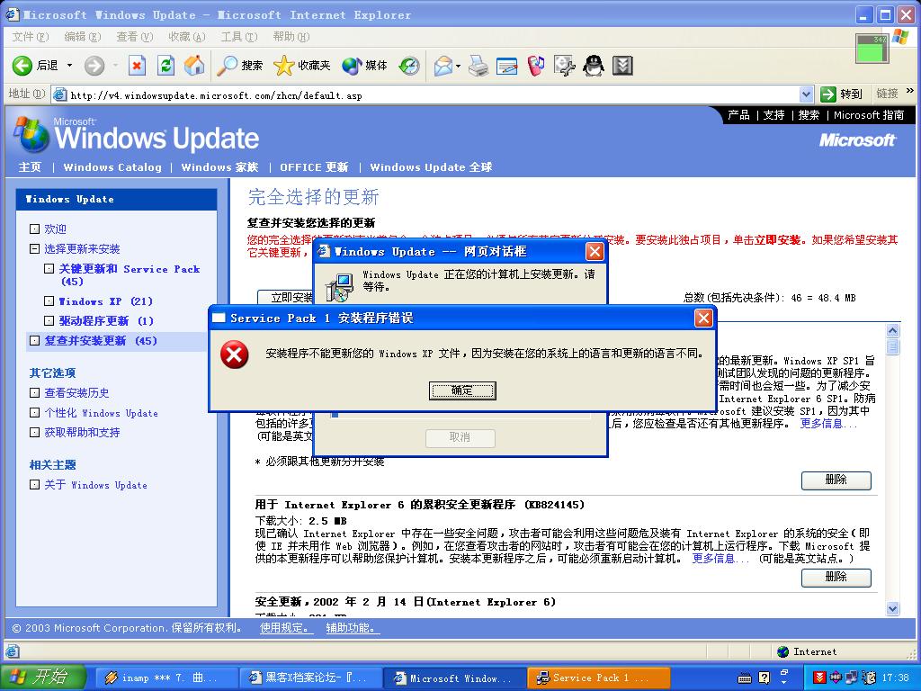Click the installer icon in Windows Update dialog
This screenshot has width=921, height=691.
click(x=339, y=286)
